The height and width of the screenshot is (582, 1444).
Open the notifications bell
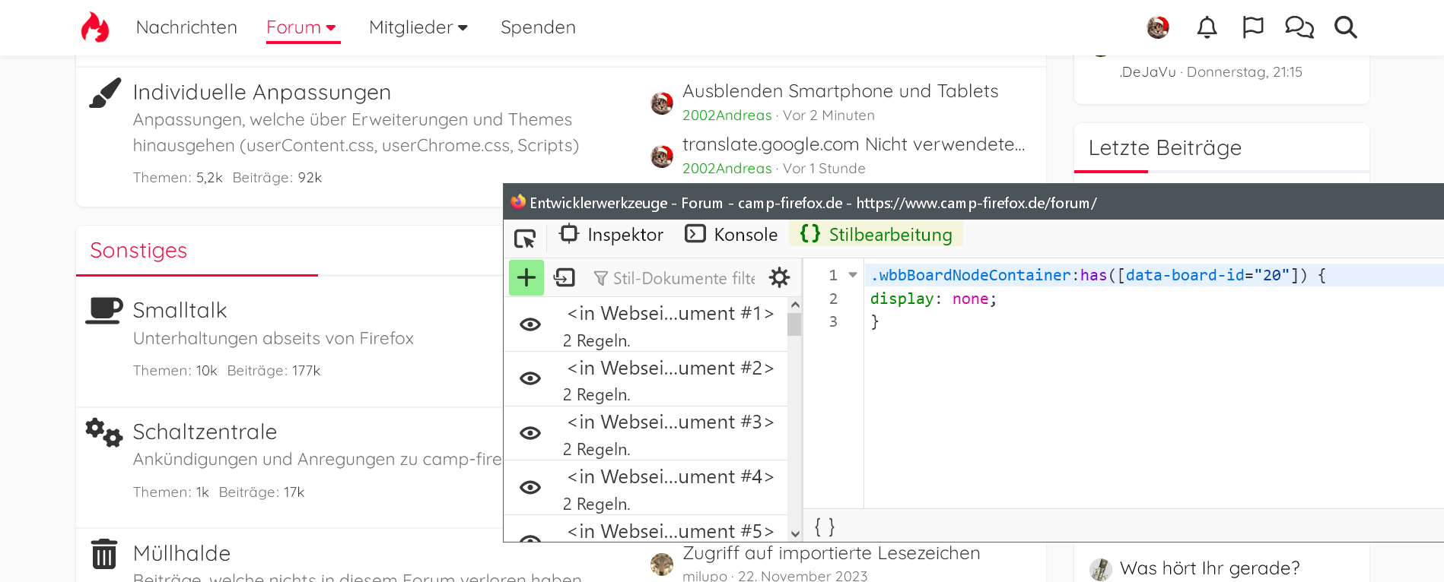point(1207,27)
